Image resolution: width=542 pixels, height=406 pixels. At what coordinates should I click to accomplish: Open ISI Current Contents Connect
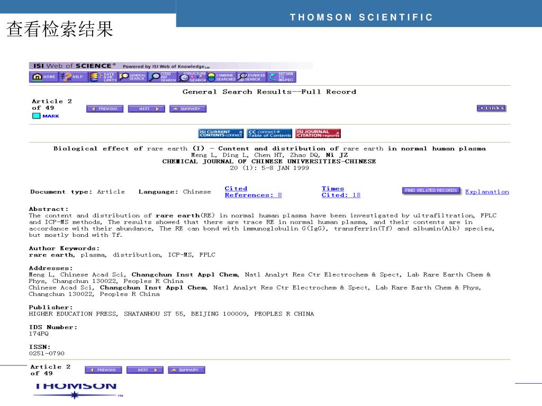(x=221, y=133)
